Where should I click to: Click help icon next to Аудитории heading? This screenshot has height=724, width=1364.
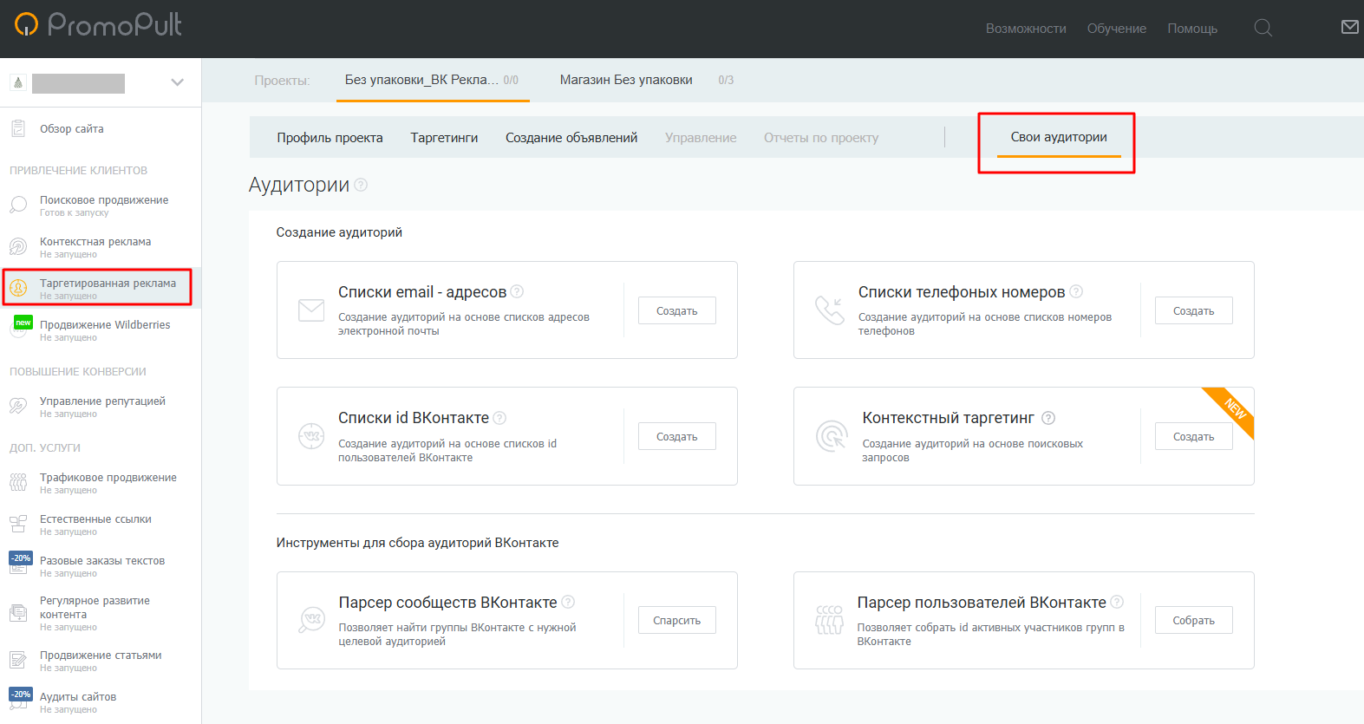[x=361, y=185]
